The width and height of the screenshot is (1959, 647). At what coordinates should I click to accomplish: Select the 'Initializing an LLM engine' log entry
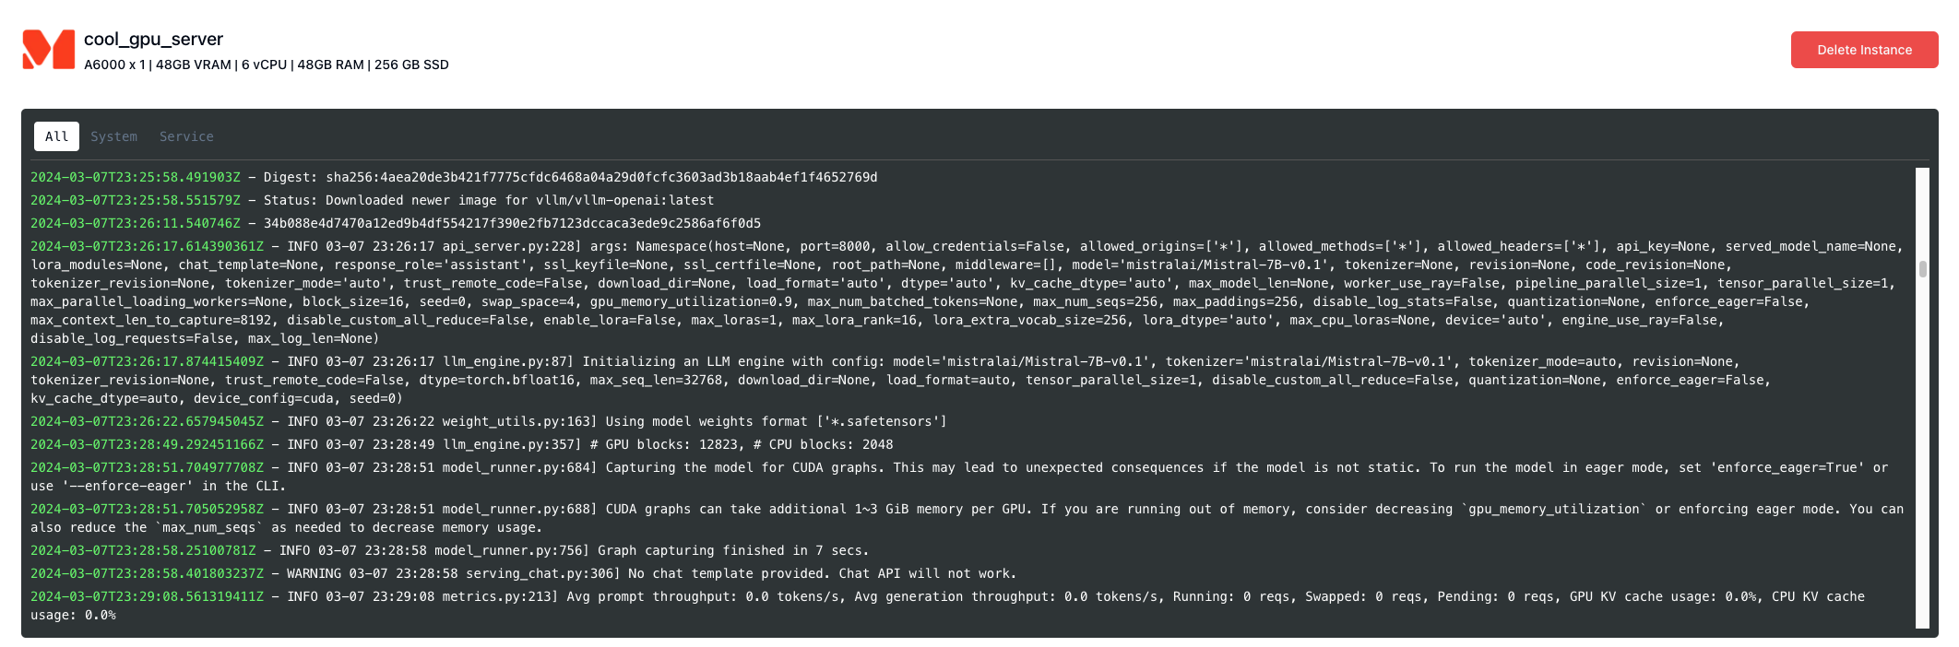point(900,380)
